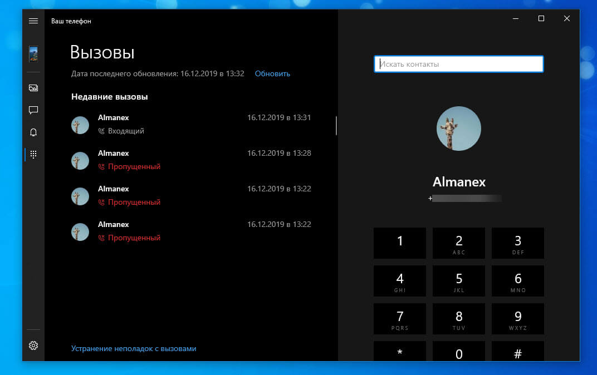Click the large Almanex giraffe contact photo

click(x=459, y=129)
